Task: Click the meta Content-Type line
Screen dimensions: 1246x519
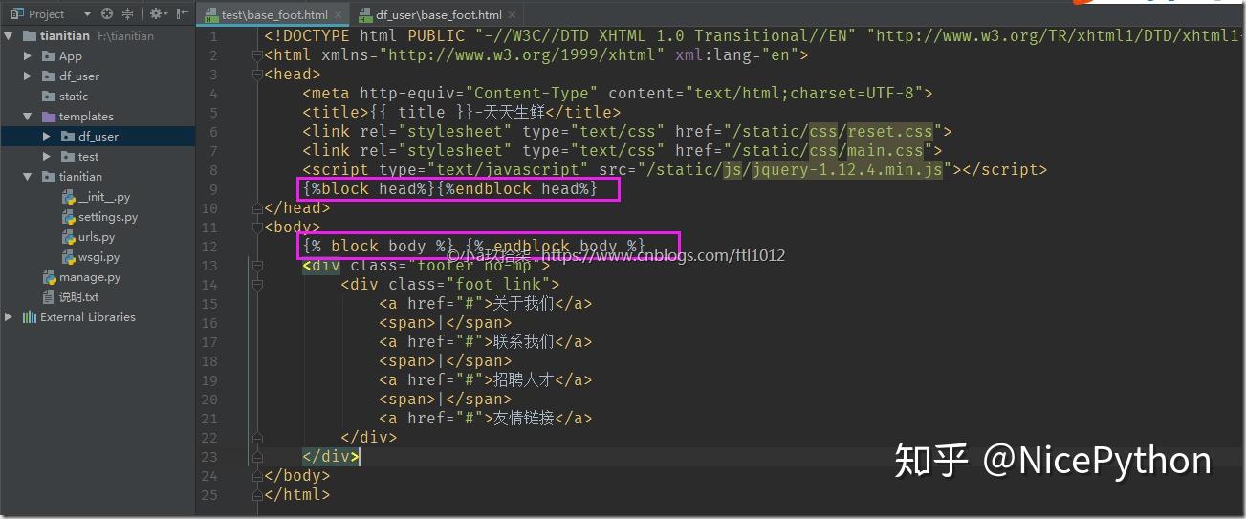Action: pos(618,94)
